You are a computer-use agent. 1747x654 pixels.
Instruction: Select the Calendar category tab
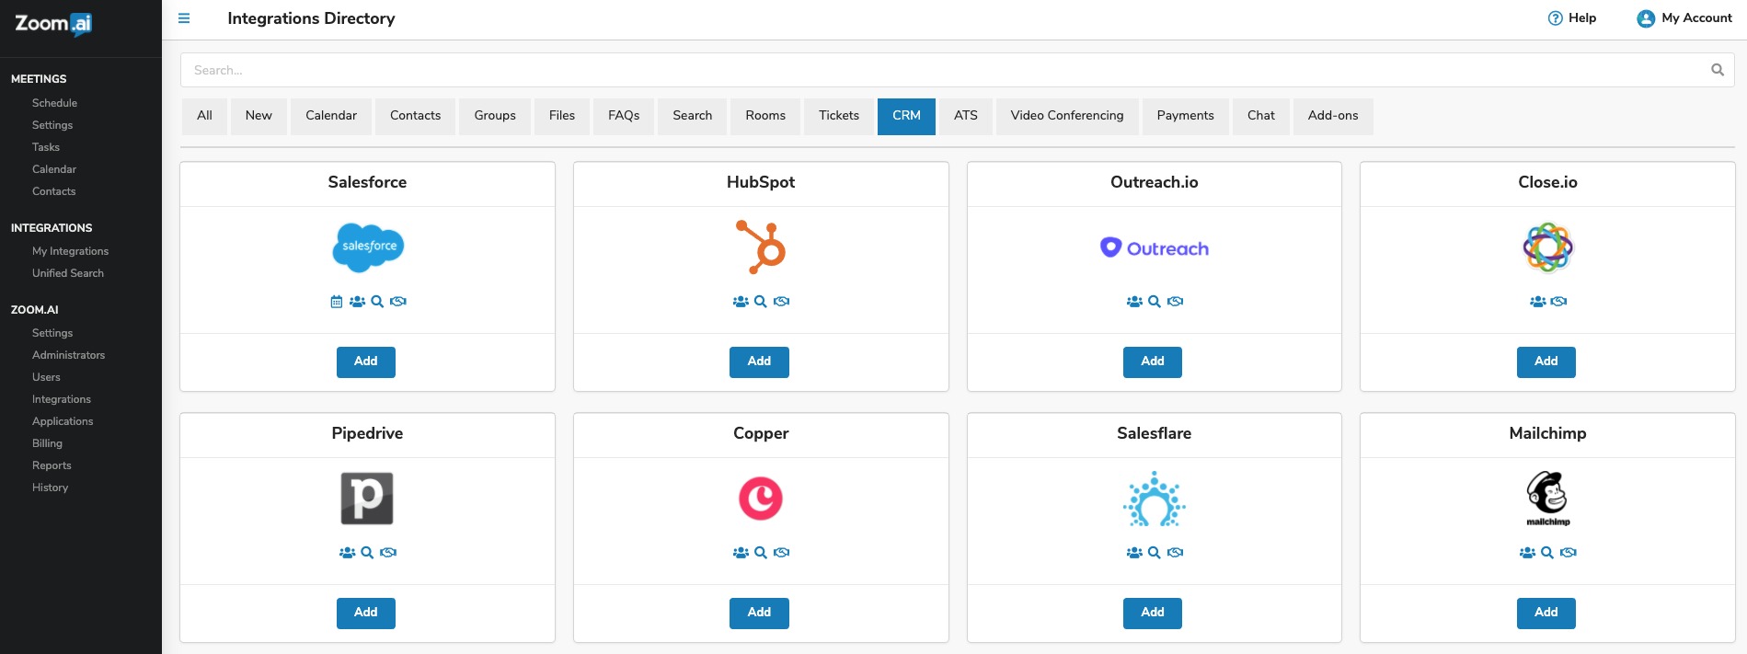[x=331, y=116]
